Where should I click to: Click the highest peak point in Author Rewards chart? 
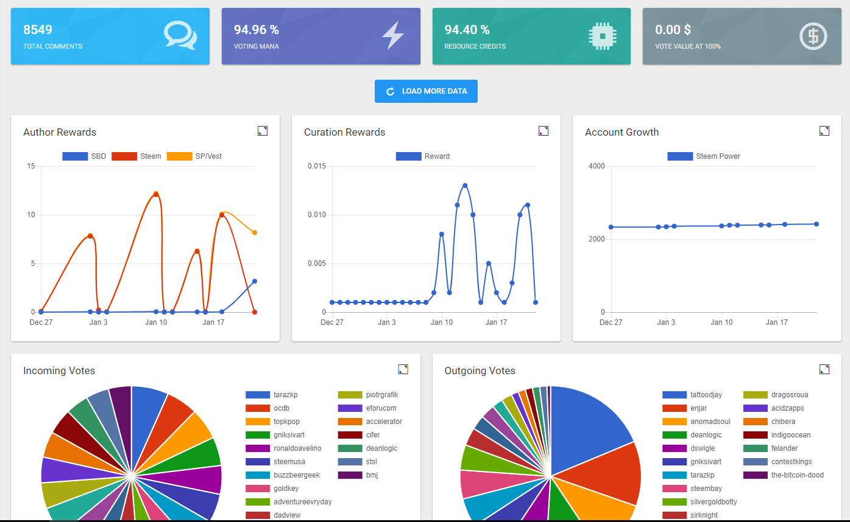(156, 194)
